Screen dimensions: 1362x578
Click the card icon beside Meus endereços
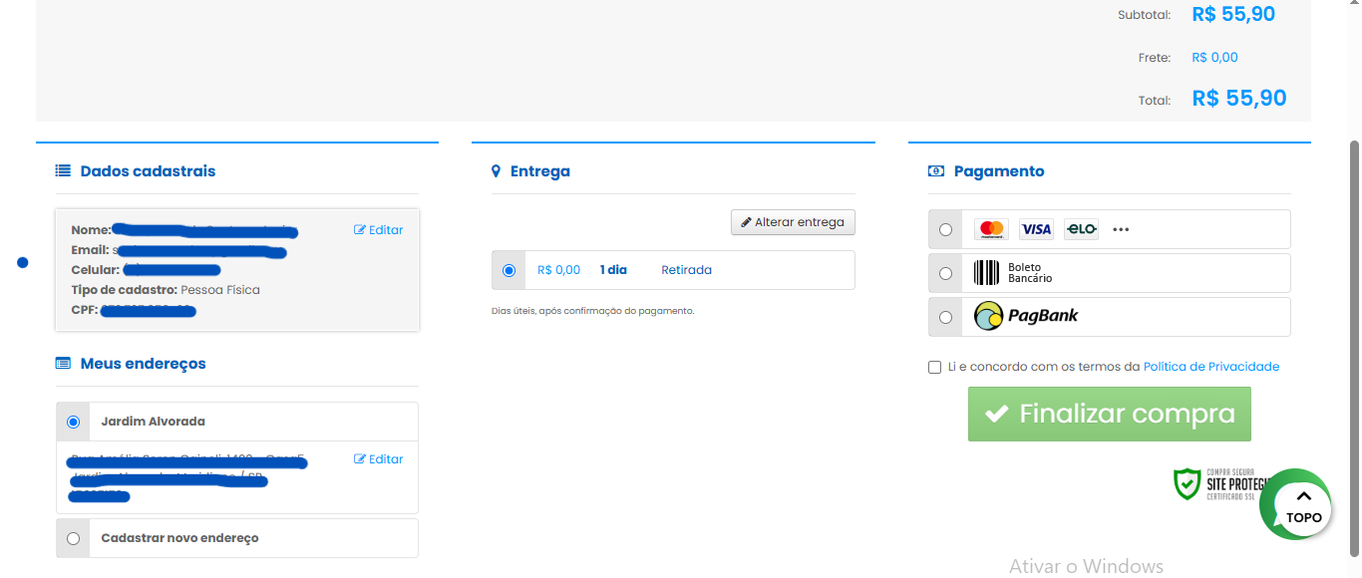(x=63, y=364)
